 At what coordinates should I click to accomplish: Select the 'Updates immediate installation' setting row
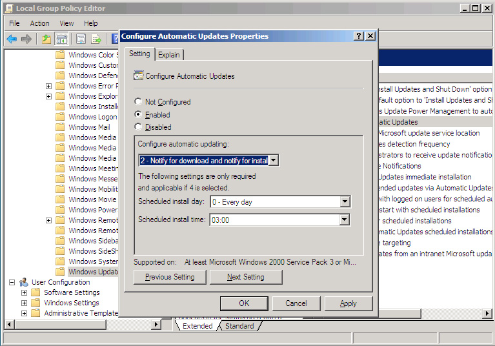(436, 177)
